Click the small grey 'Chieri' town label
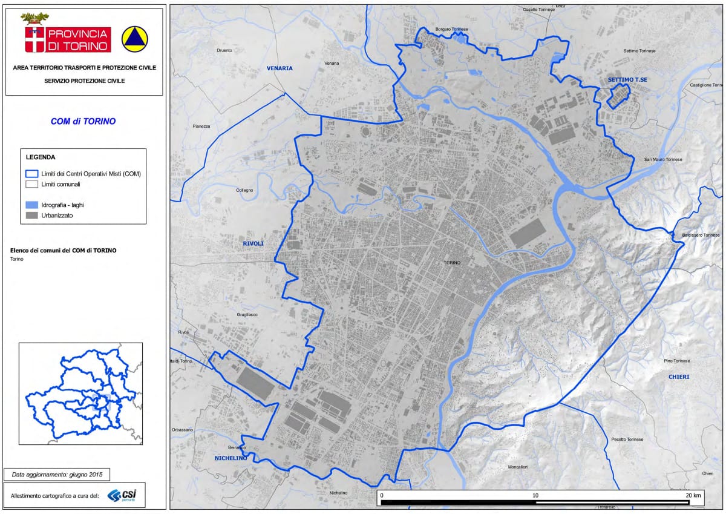Screen dimensions: 726x514 click(708, 473)
